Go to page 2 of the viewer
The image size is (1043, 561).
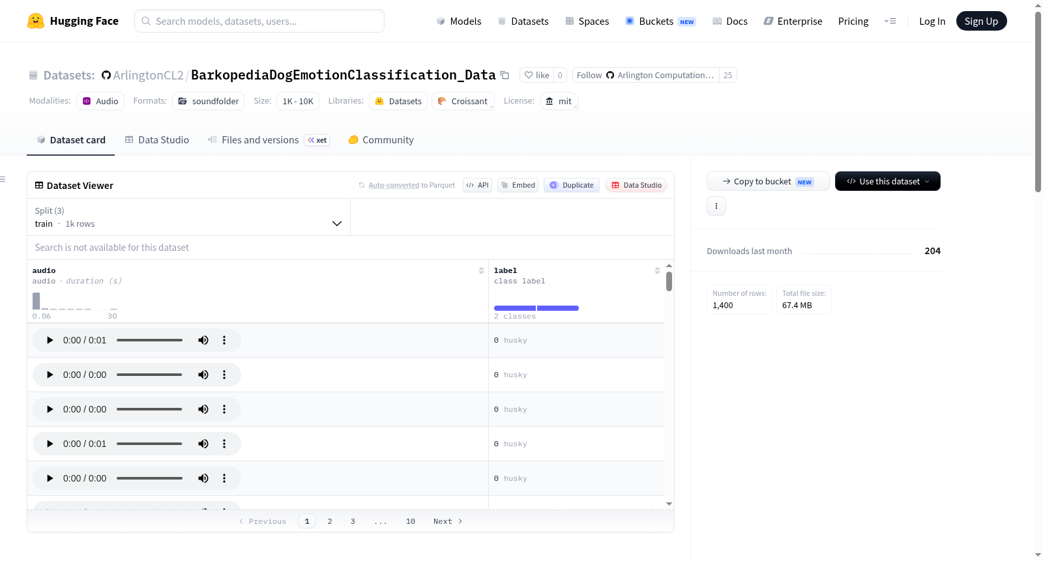click(x=330, y=521)
